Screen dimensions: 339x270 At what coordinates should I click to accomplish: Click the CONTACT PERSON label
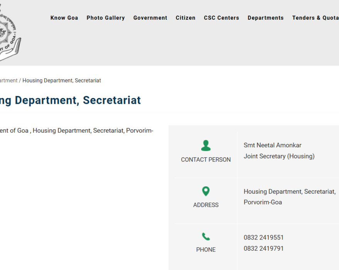point(206,160)
